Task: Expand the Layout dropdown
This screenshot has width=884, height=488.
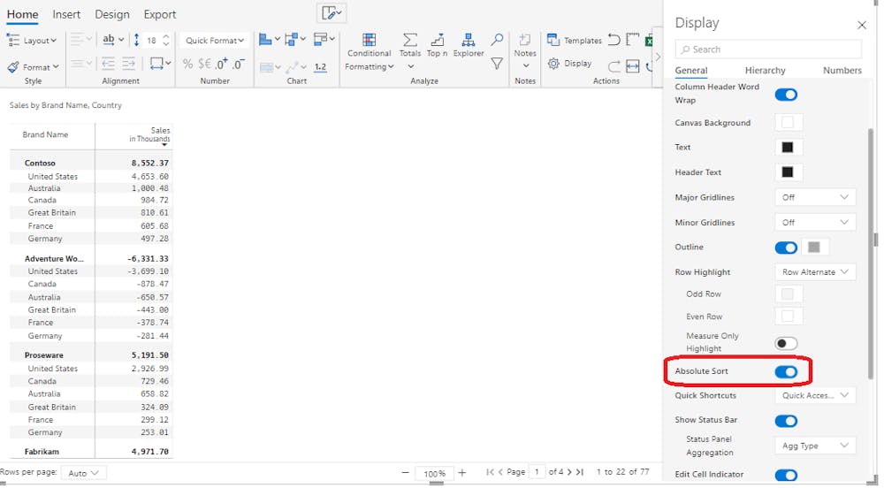Action: (x=32, y=40)
